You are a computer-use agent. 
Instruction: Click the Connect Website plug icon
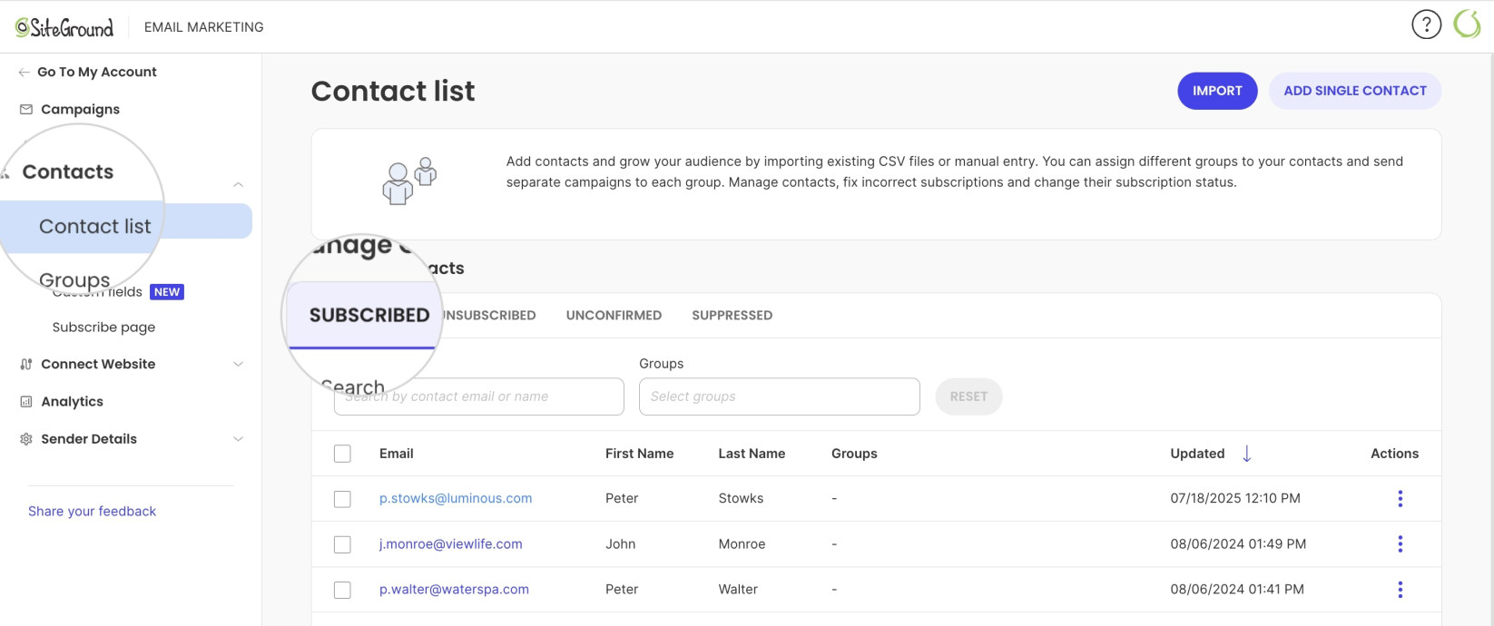[26, 364]
